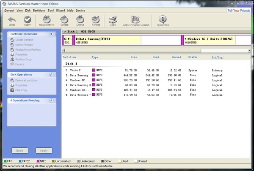The width and height of the screenshot is (254, 171).
Task: Collapse the Partition Operations panel
Action: click(51, 34)
